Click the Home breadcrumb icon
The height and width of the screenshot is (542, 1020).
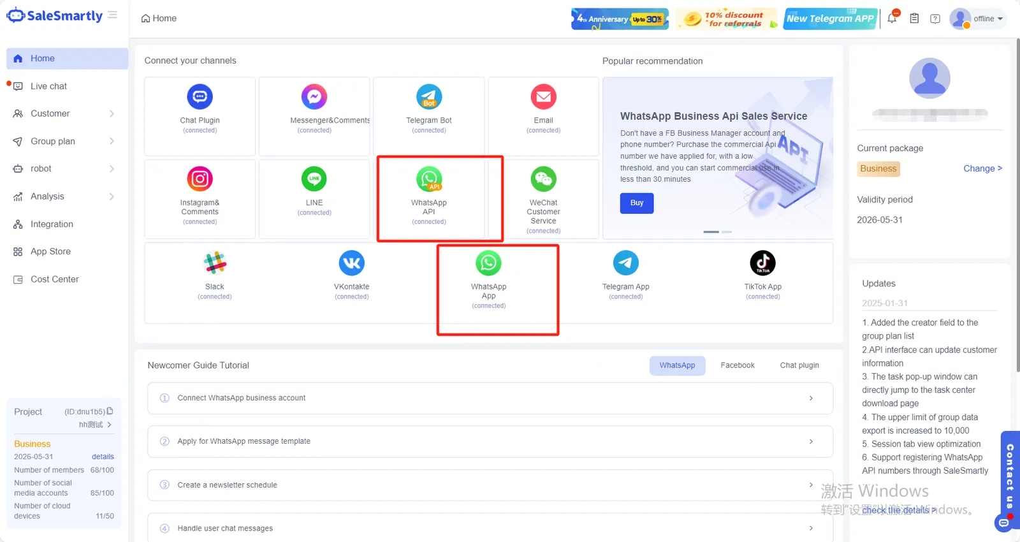(x=146, y=18)
